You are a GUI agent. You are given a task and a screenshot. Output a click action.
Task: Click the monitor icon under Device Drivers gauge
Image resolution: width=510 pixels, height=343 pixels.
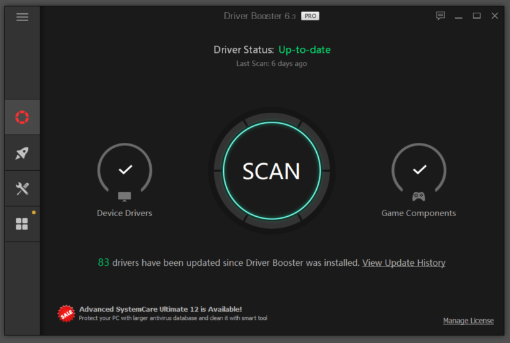click(x=124, y=196)
